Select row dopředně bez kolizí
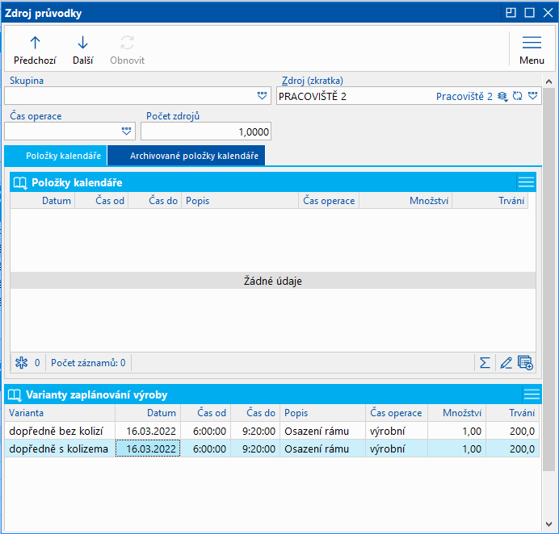The width and height of the screenshot is (559, 534). tap(272, 431)
